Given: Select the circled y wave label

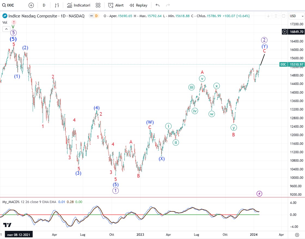Looking at the screenshot, I should coord(234,128).
